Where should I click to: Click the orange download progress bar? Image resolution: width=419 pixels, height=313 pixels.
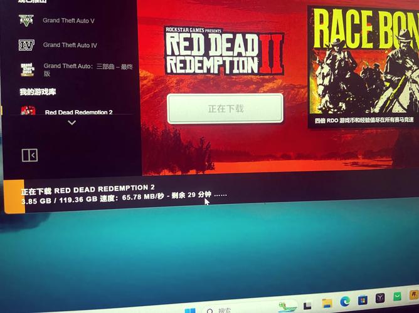coord(14,197)
